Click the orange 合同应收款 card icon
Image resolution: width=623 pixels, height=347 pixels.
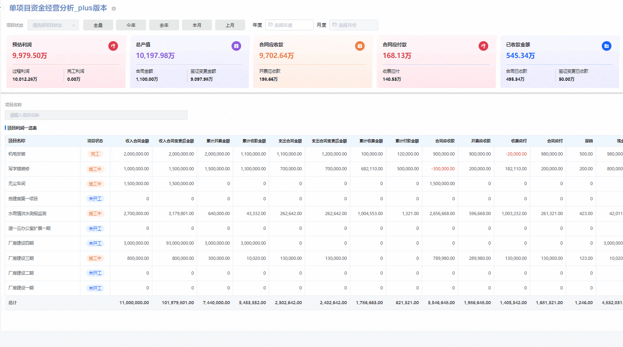pyautogui.click(x=360, y=46)
